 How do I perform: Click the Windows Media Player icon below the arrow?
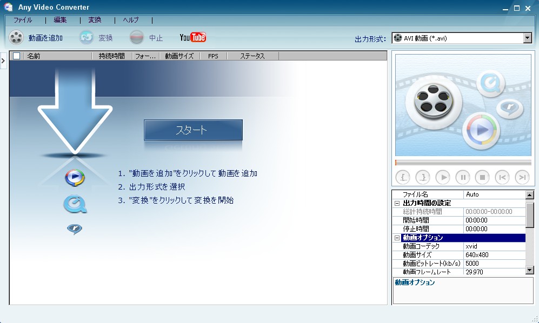click(x=75, y=177)
